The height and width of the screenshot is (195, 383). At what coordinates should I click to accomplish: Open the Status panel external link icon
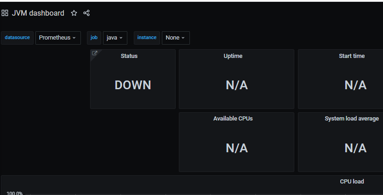click(x=95, y=53)
